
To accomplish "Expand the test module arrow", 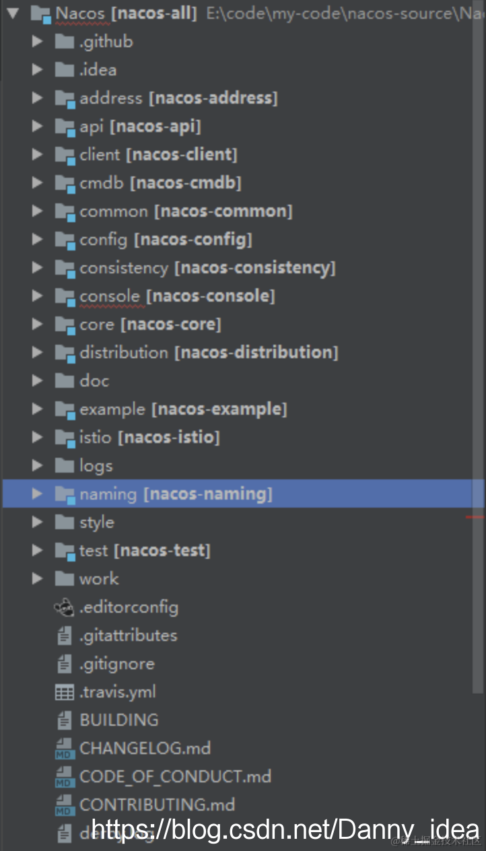I will (x=37, y=550).
